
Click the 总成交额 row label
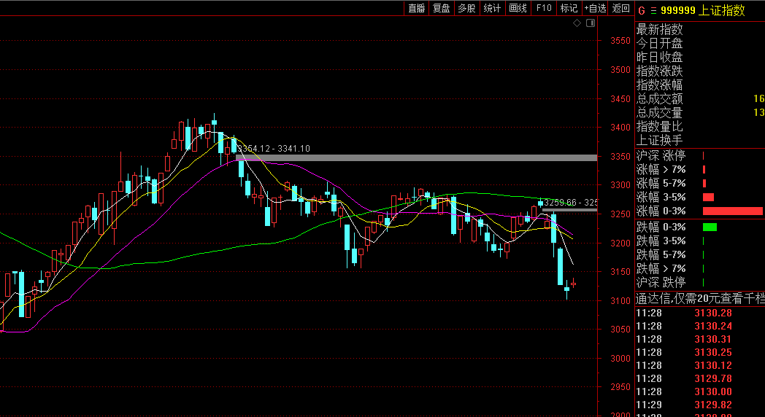pos(660,99)
